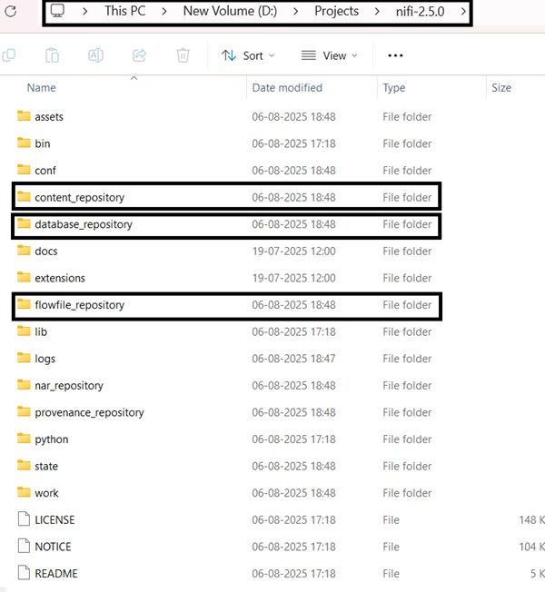Select the LICENSE file icon
The image size is (545, 592).
pos(24,519)
